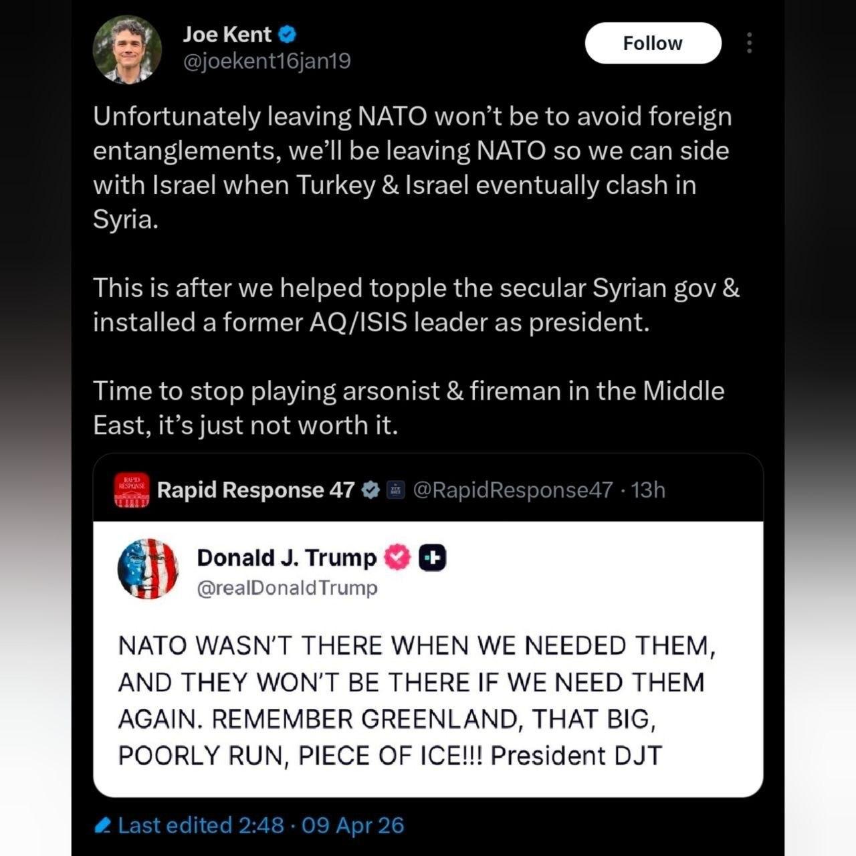The height and width of the screenshot is (856, 856).
Task: Click Rapid Response 47's verified checkmark badge
Action: (371, 490)
